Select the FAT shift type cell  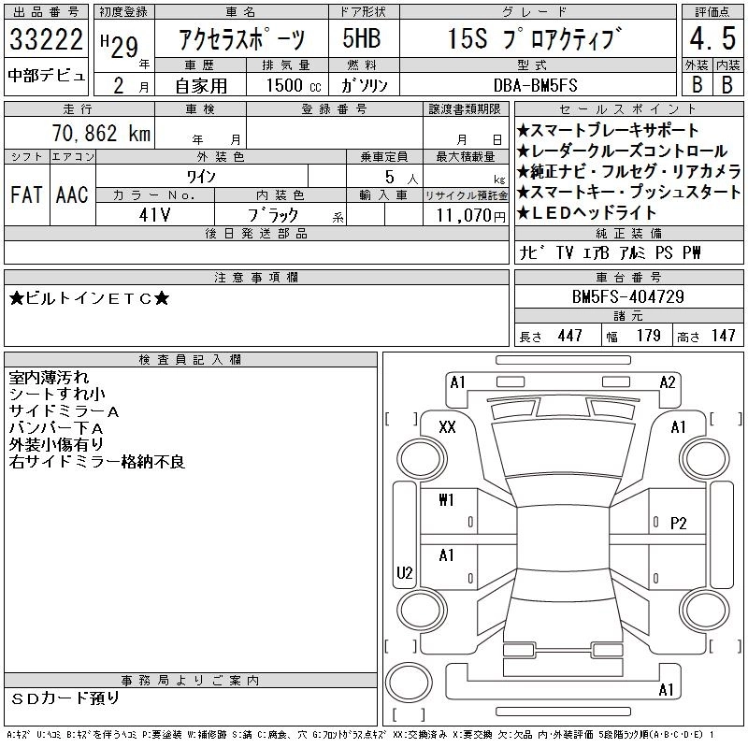coord(26,194)
